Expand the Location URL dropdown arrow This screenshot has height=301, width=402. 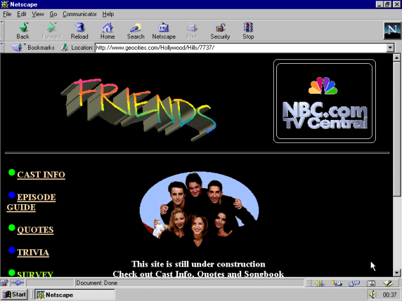click(x=391, y=48)
